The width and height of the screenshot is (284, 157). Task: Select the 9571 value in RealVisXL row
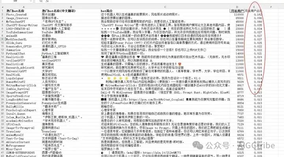tap(240, 75)
